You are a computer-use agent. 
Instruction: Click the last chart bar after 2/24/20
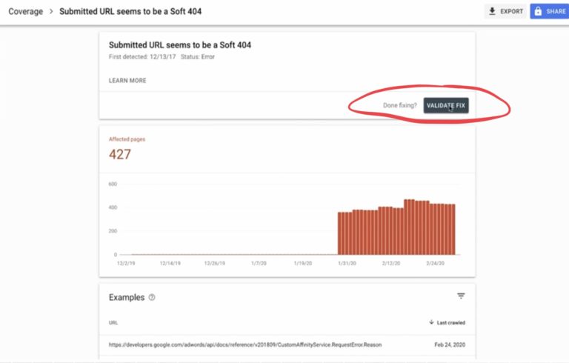(452, 230)
